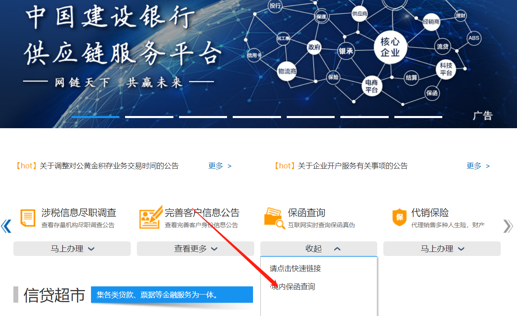Jump to the last banner slide indicator
This screenshot has height=316, width=517.
point(418,117)
